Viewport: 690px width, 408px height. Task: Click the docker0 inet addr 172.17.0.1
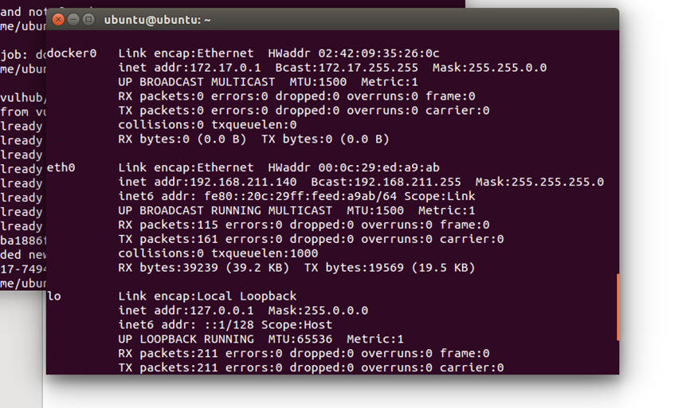click(190, 68)
